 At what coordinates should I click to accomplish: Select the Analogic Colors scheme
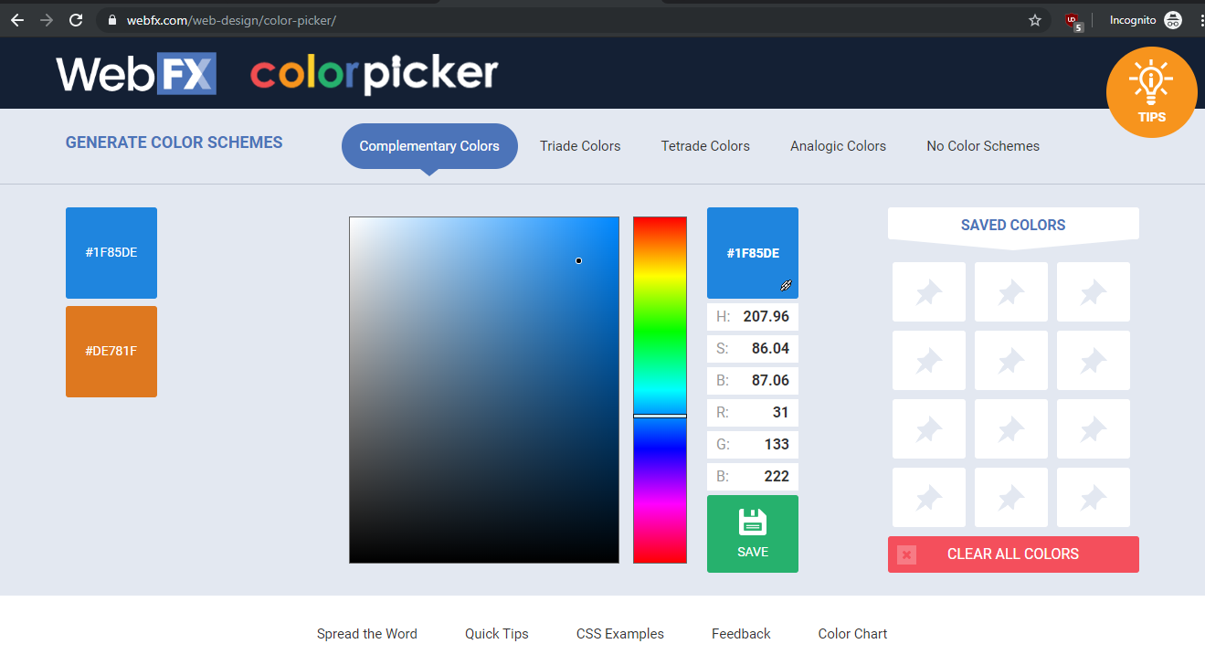837,146
